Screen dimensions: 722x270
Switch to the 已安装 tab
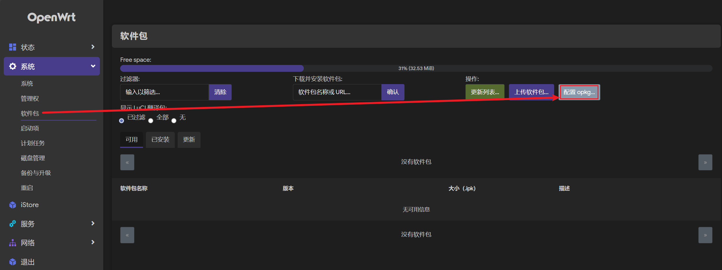coord(160,140)
